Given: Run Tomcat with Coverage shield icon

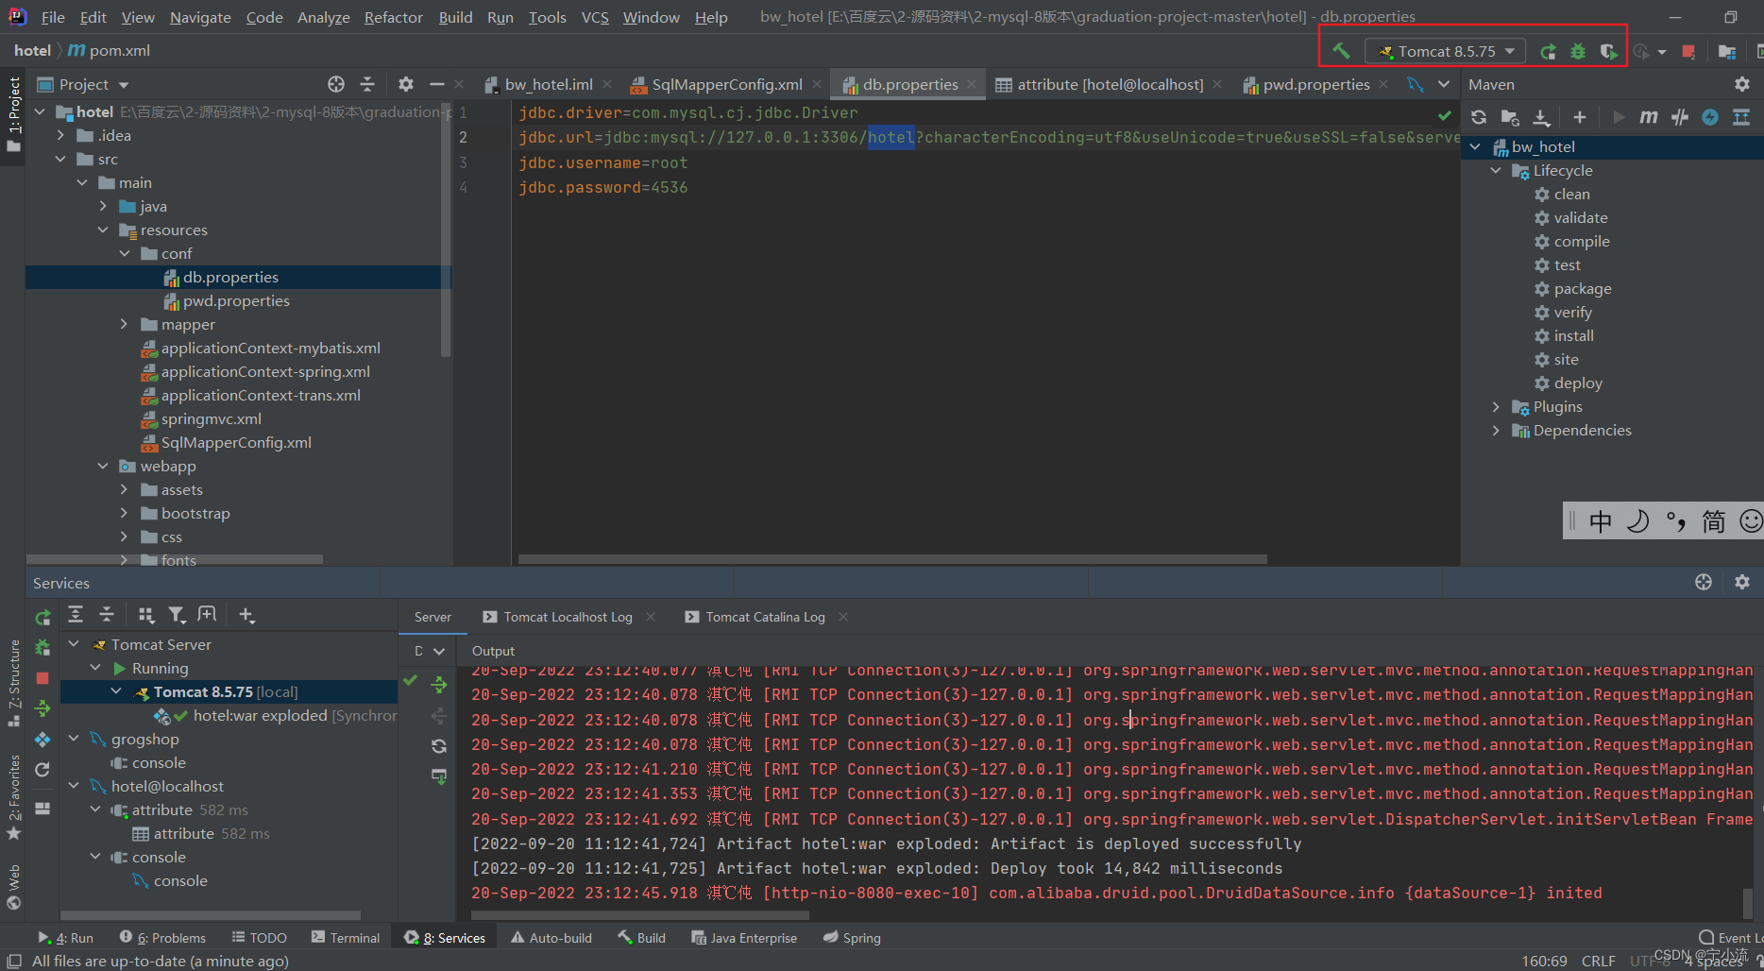Looking at the screenshot, I should pos(1608,52).
